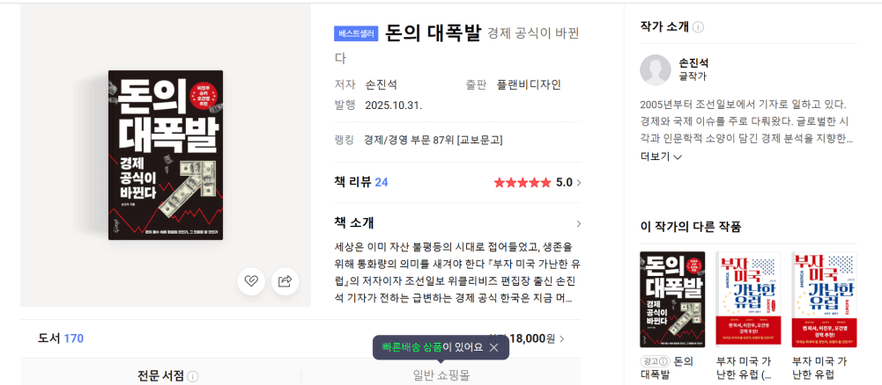Expand author bio with 더보기

pyautogui.click(x=661, y=156)
